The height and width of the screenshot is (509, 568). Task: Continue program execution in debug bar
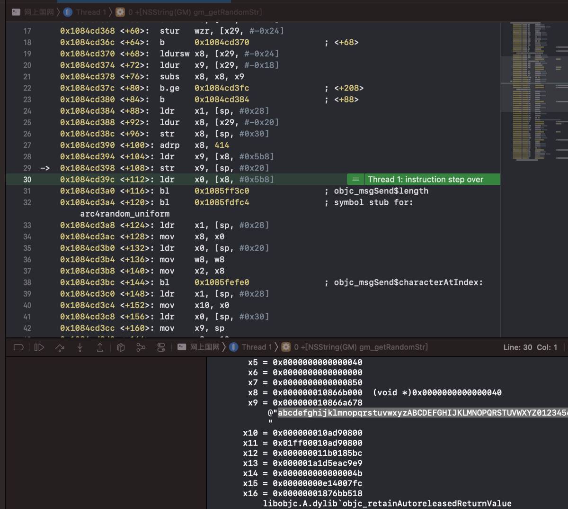[x=39, y=347]
